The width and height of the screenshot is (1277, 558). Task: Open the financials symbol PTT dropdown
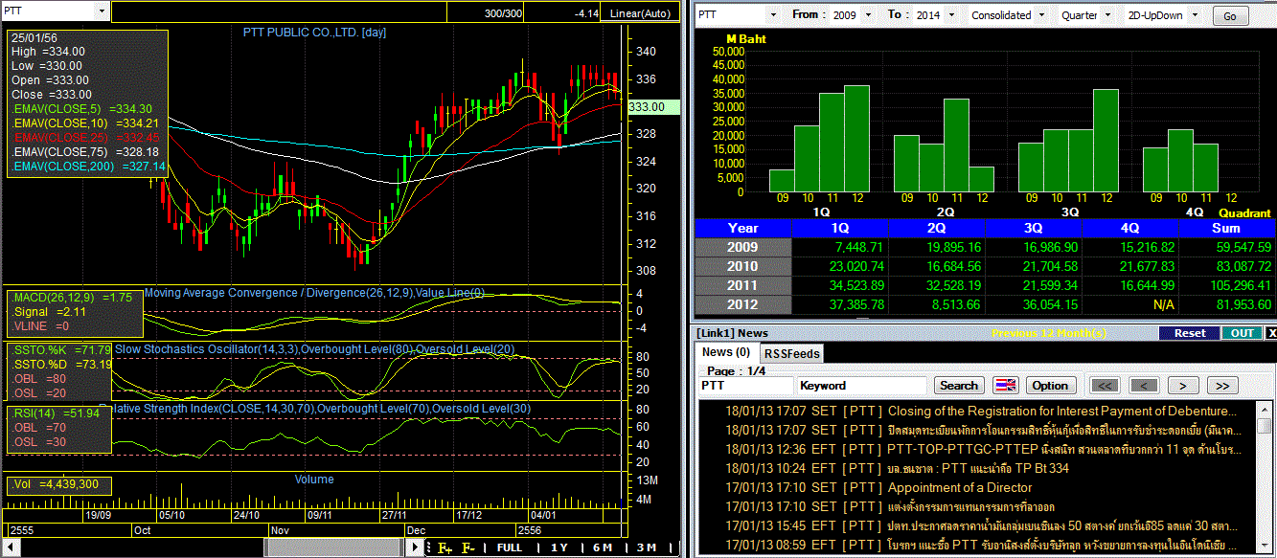click(x=772, y=15)
